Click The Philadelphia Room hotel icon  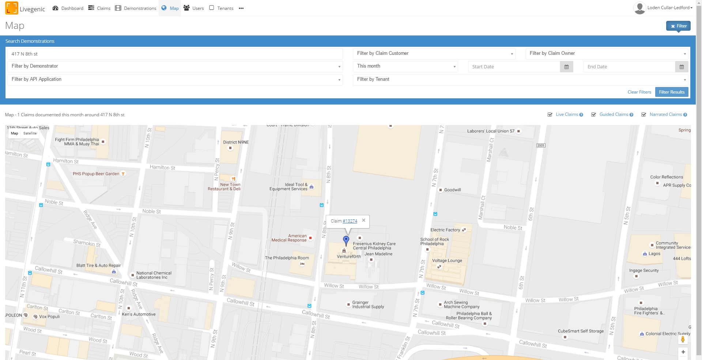point(302,264)
